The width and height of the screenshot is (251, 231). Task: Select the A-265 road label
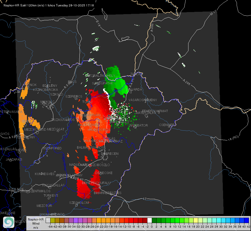pos(186,82)
